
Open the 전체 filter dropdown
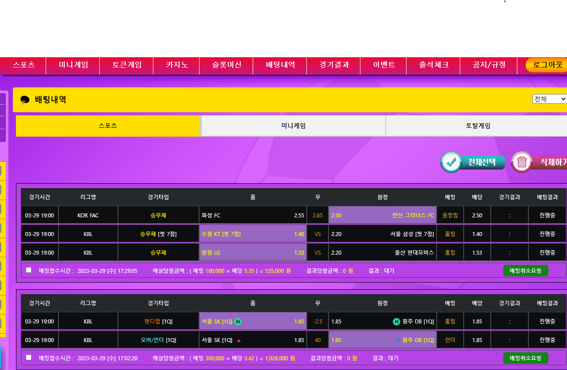(549, 99)
